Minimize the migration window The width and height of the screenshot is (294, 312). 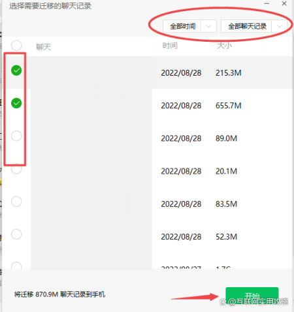[x=267, y=3]
